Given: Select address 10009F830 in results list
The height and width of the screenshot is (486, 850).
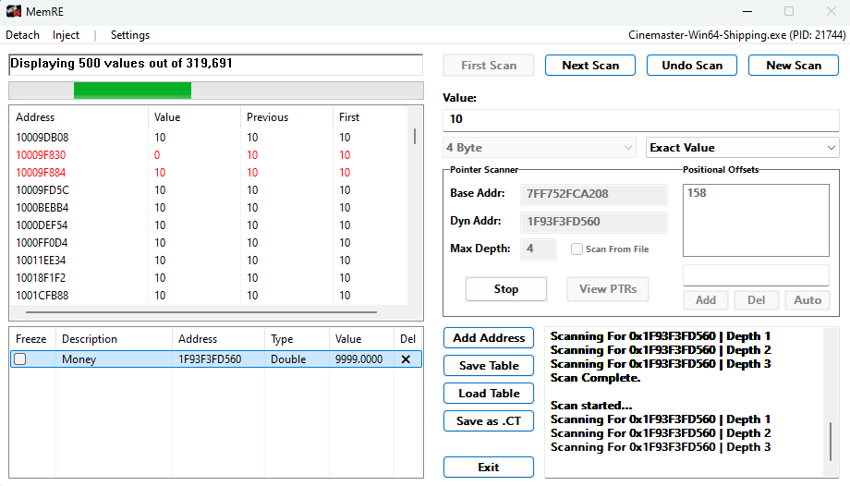Looking at the screenshot, I should point(42,155).
